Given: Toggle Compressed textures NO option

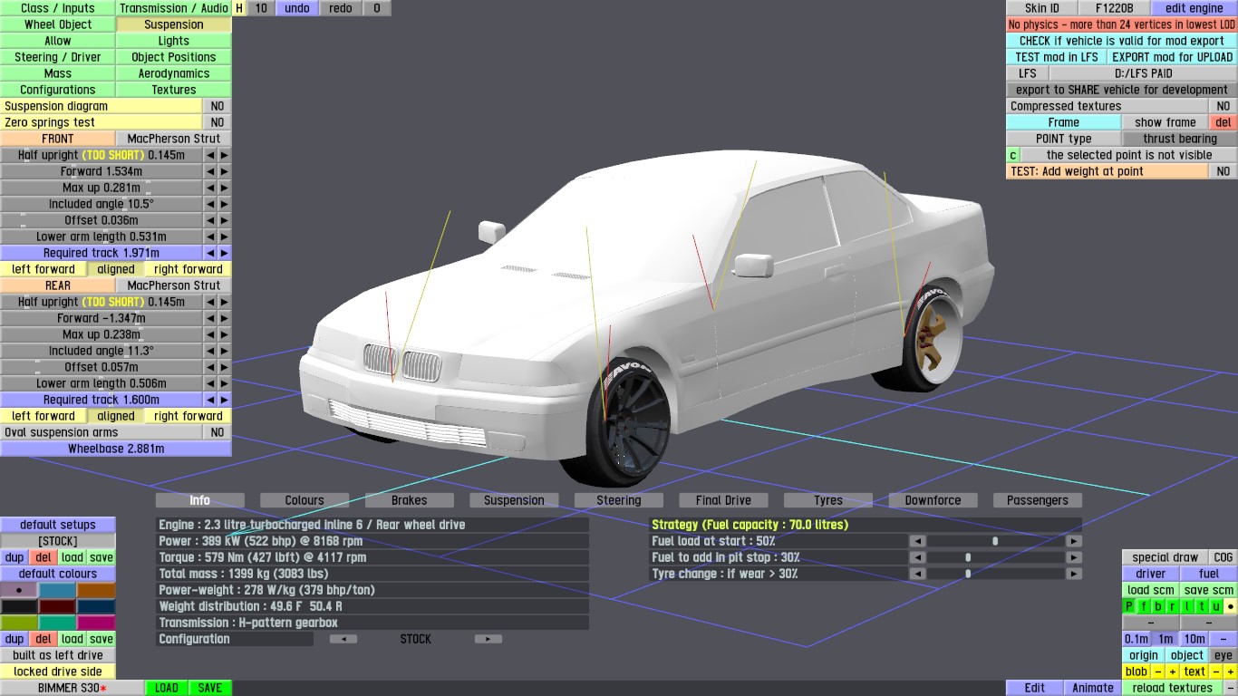Looking at the screenshot, I should pos(1223,106).
